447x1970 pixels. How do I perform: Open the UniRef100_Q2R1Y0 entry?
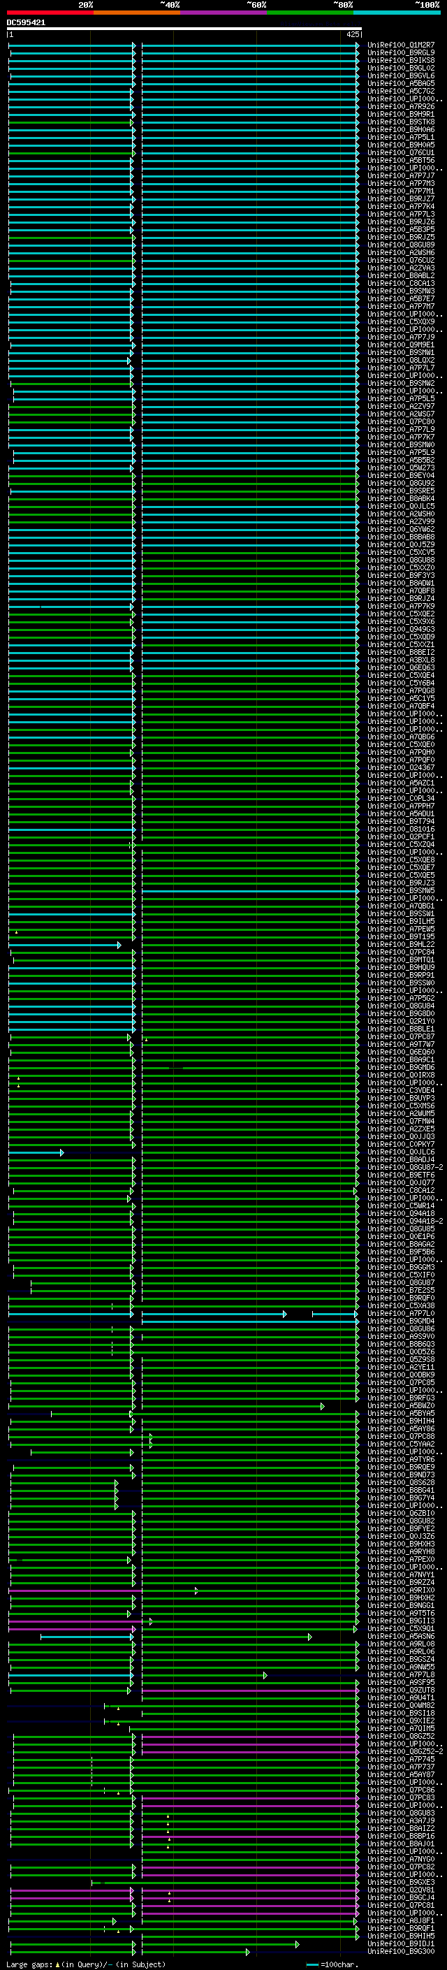tap(401, 1022)
